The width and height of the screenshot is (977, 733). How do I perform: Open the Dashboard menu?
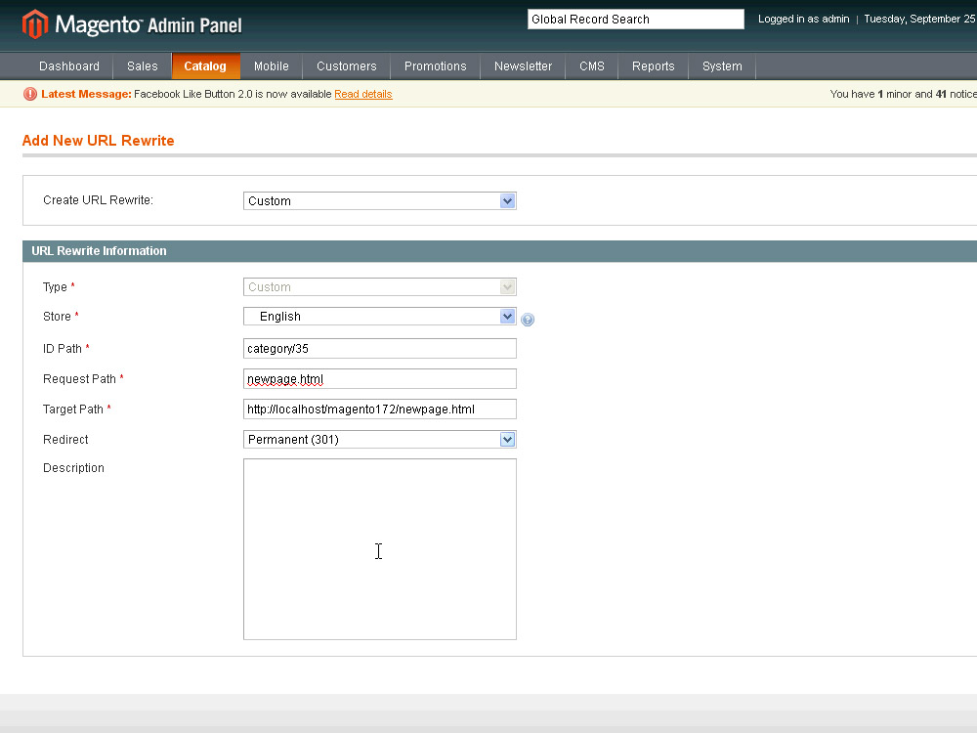tap(69, 66)
